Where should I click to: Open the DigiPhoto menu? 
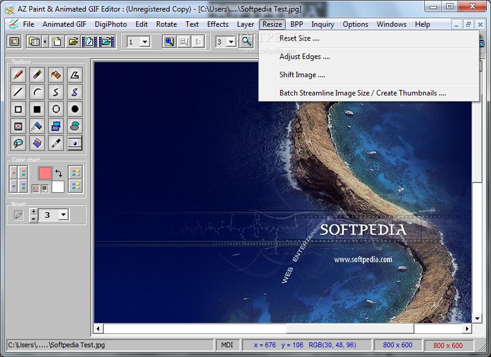coord(111,24)
